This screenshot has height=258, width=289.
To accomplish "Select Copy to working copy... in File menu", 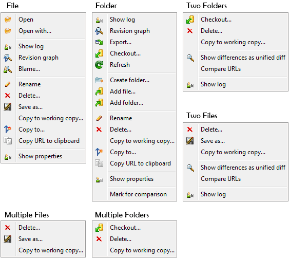I will tap(51, 118).
